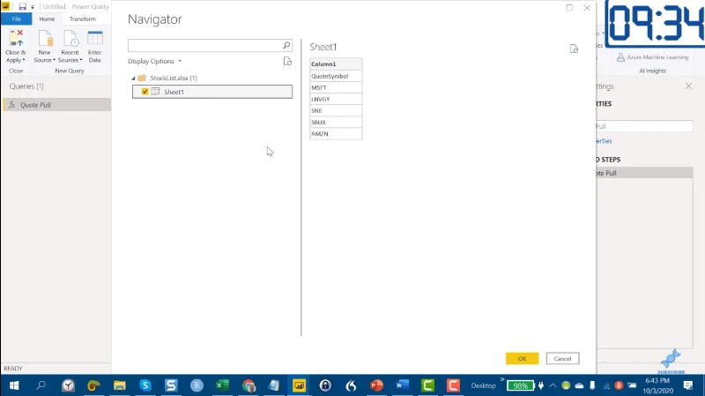Click the LNVGY cell in preview
This screenshot has width=705, height=396.
click(x=336, y=99)
